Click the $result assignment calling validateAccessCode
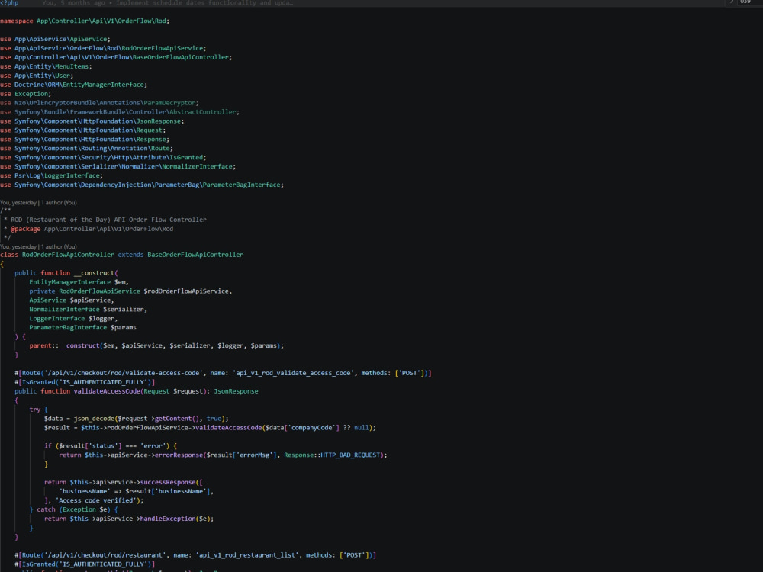Image resolution: width=763 pixels, height=572 pixels. (x=210, y=428)
